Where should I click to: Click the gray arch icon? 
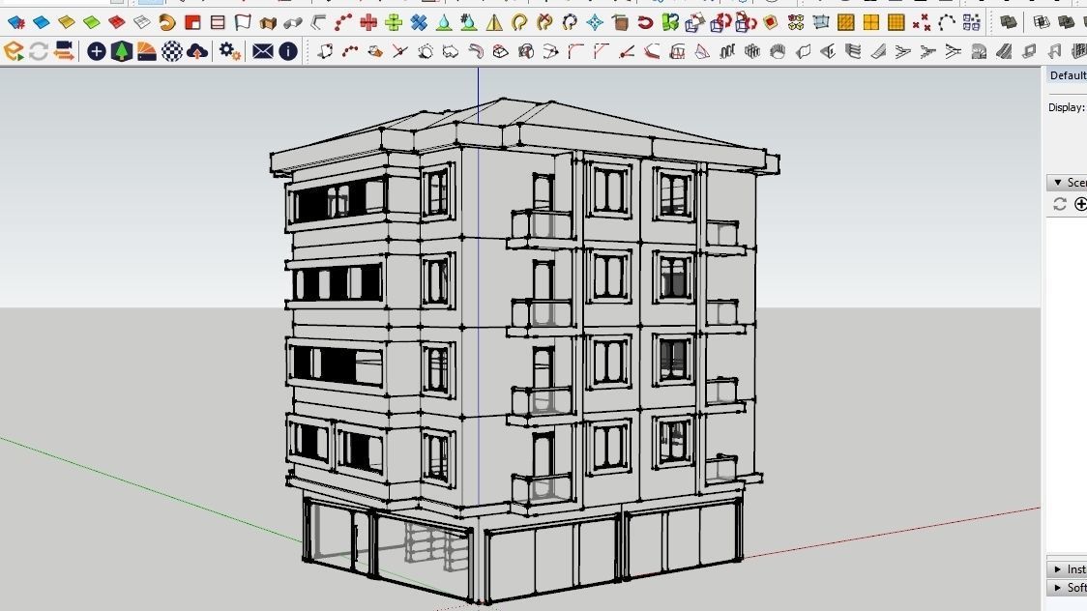click(x=979, y=51)
